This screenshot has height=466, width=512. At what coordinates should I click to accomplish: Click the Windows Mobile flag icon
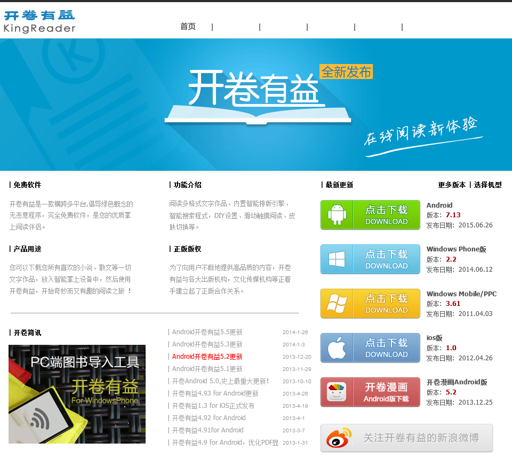[x=337, y=303]
